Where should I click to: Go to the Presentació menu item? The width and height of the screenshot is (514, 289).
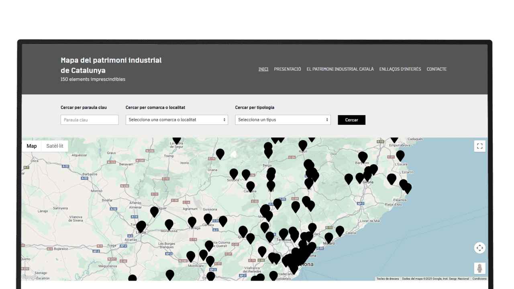pos(287,69)
